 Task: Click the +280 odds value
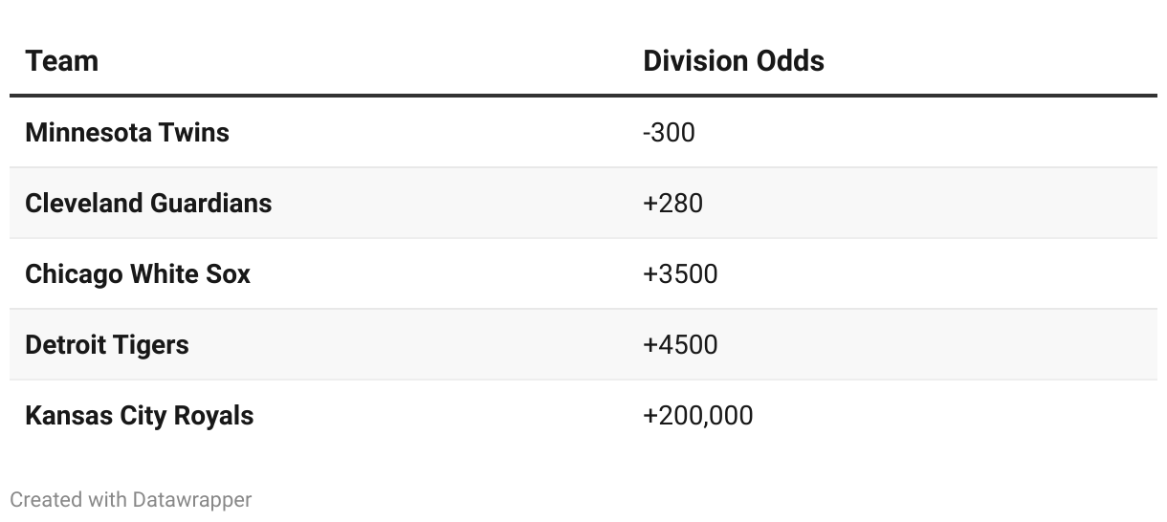(x=673, y=203)
